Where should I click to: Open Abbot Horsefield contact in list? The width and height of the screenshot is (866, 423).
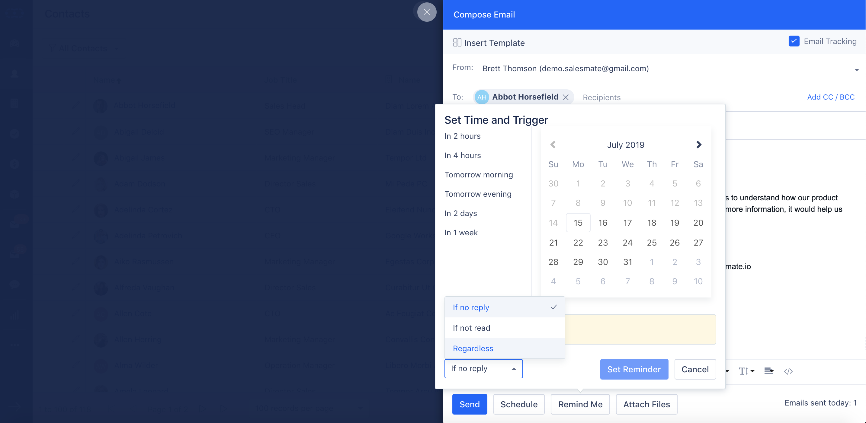pos(144,105)
